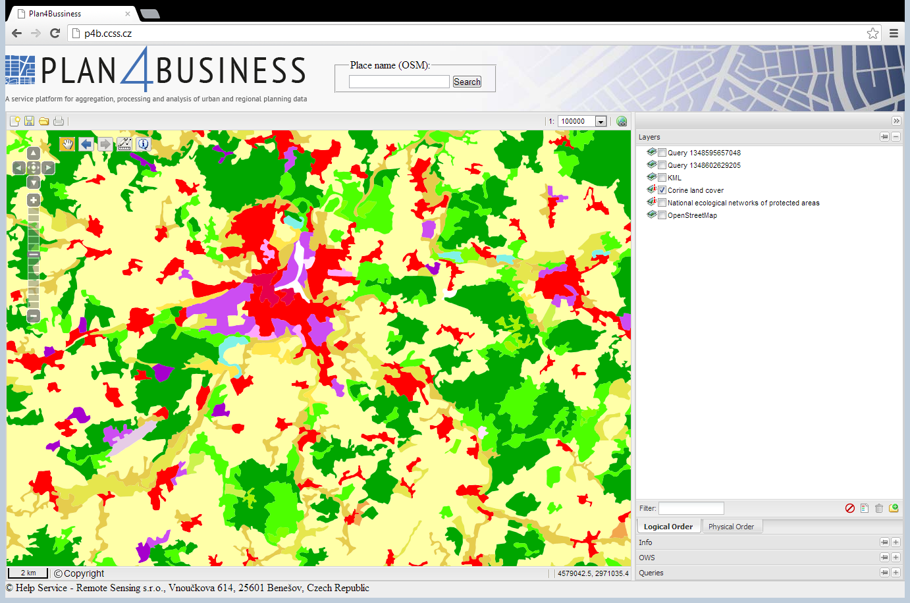Uncheck the Corine land cover layer
910x603 pixels.
point(662,190)
